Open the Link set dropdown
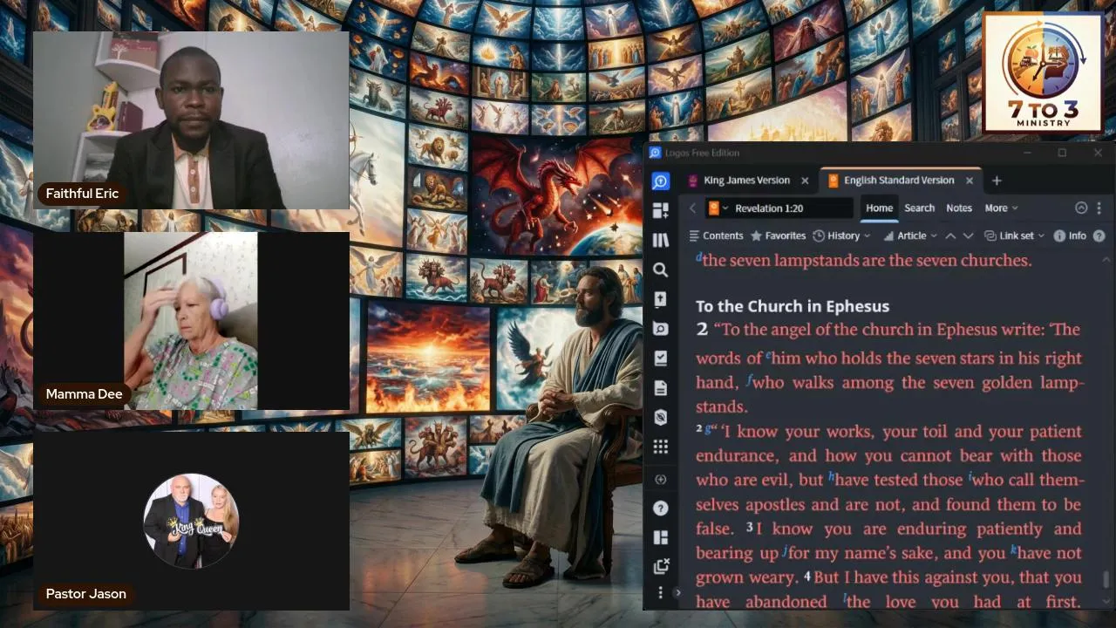 point(1014,235)
